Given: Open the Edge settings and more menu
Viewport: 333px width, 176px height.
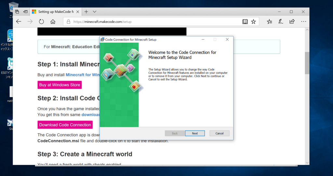Looking at the screenshot, I should point(303,21).
